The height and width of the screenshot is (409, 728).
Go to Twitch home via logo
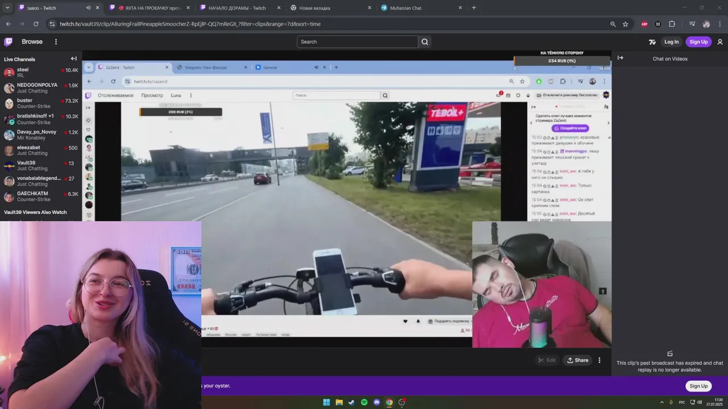pos(9,41)
